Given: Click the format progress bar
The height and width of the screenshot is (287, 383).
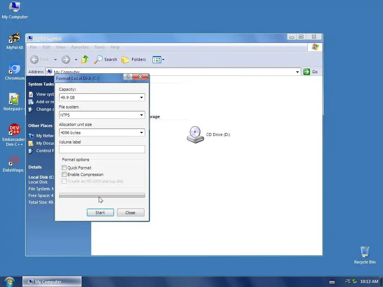Looking at the screenshot, I should coord(102,195).
